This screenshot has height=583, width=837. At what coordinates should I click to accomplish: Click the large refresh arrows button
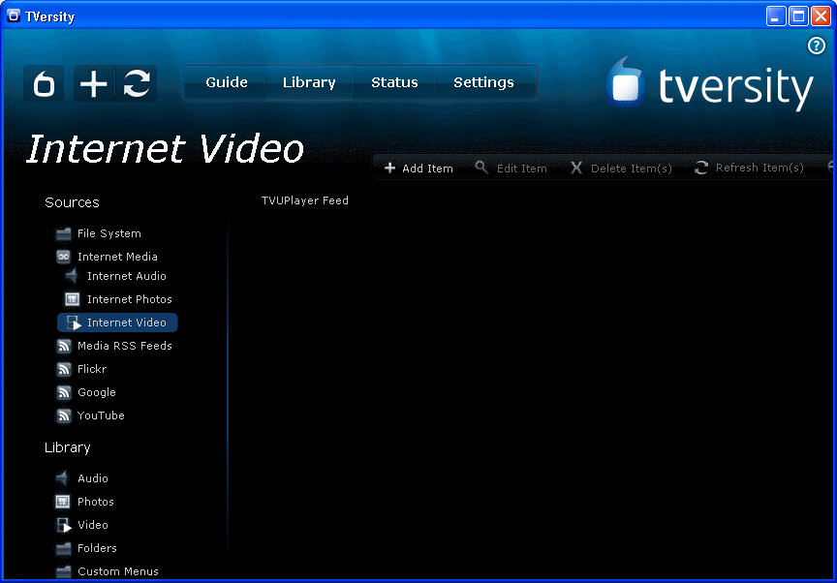137,83
